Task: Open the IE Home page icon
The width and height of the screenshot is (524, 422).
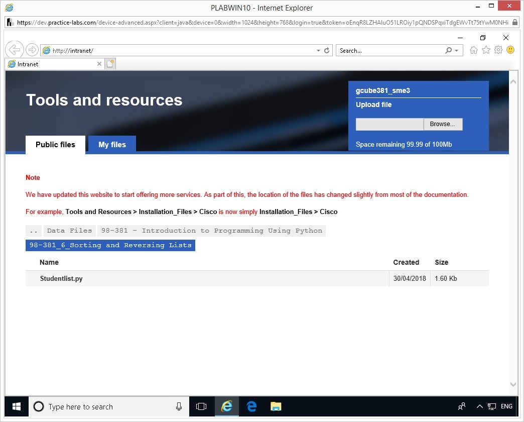Action: [473, 50]
